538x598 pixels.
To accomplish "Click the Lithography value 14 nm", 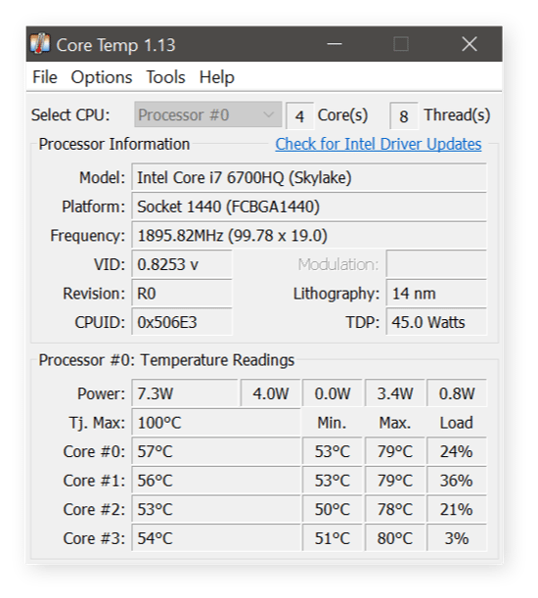I will tap(436, 294).
